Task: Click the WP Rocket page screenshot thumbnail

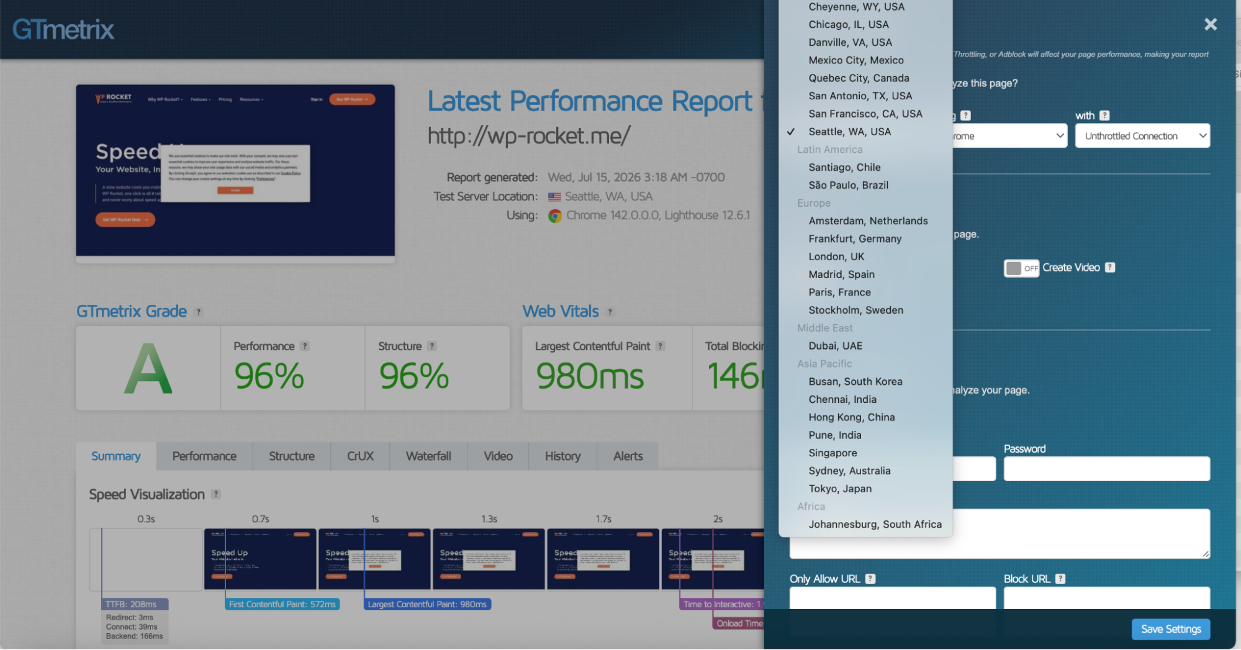Action: tap(235, 170)
